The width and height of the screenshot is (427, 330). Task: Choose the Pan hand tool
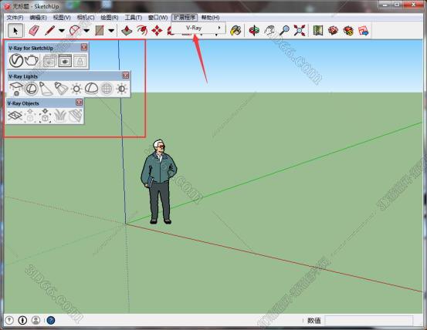(x=269, y=30)
